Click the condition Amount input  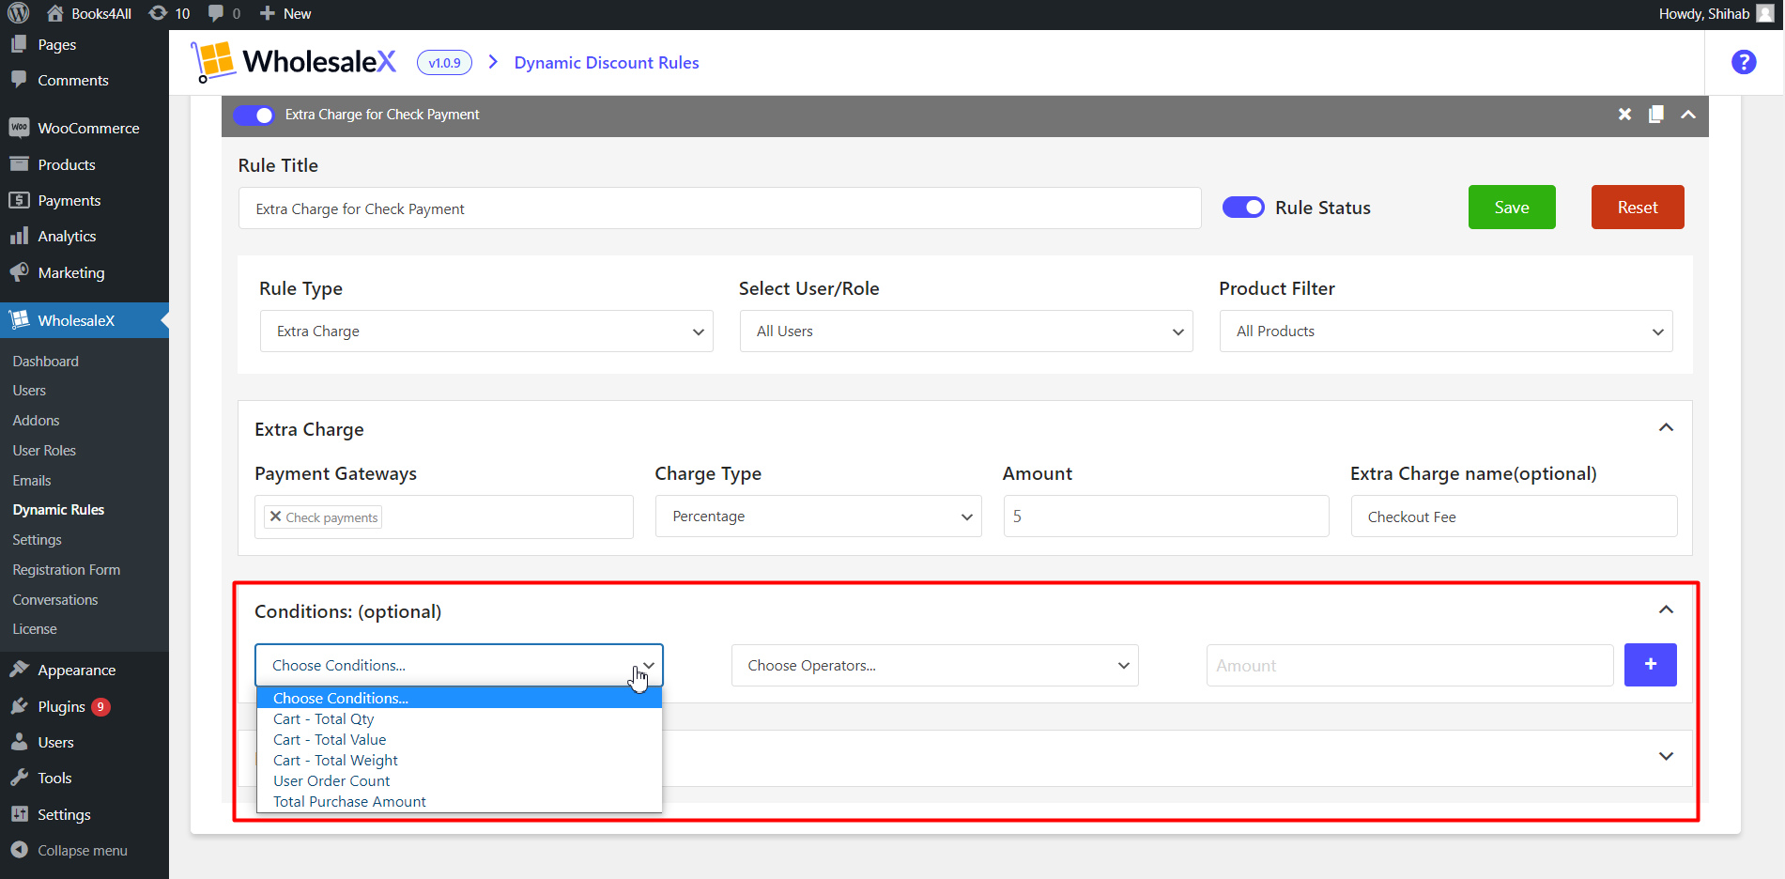[1409, 665]
